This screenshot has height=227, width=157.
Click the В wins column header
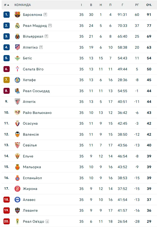click(x=91, y=5)
